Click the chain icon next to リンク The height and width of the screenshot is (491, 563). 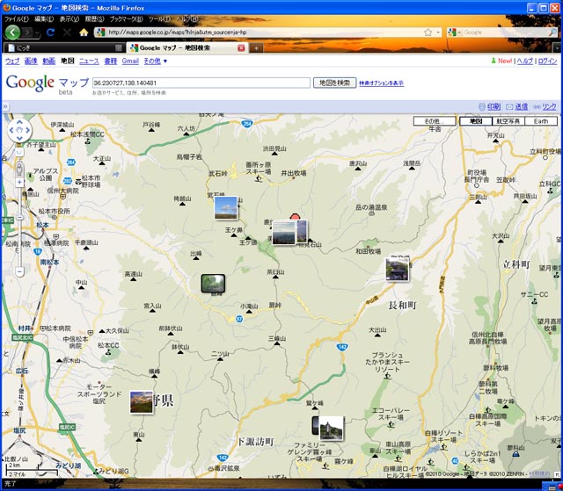tap(537, 106)
